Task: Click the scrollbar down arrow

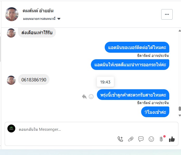Action: click(180, 115)
